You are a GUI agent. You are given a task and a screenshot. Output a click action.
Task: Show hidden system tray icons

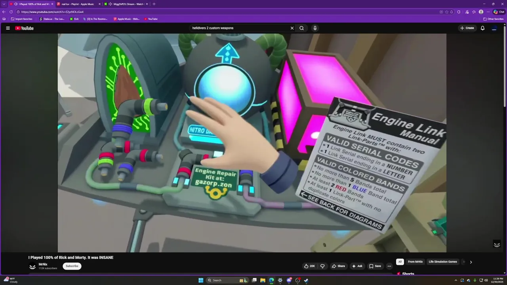pyautogui.click(x=456, y=280)
